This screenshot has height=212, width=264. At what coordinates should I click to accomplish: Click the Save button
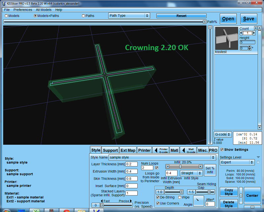[x=249, y=19]
